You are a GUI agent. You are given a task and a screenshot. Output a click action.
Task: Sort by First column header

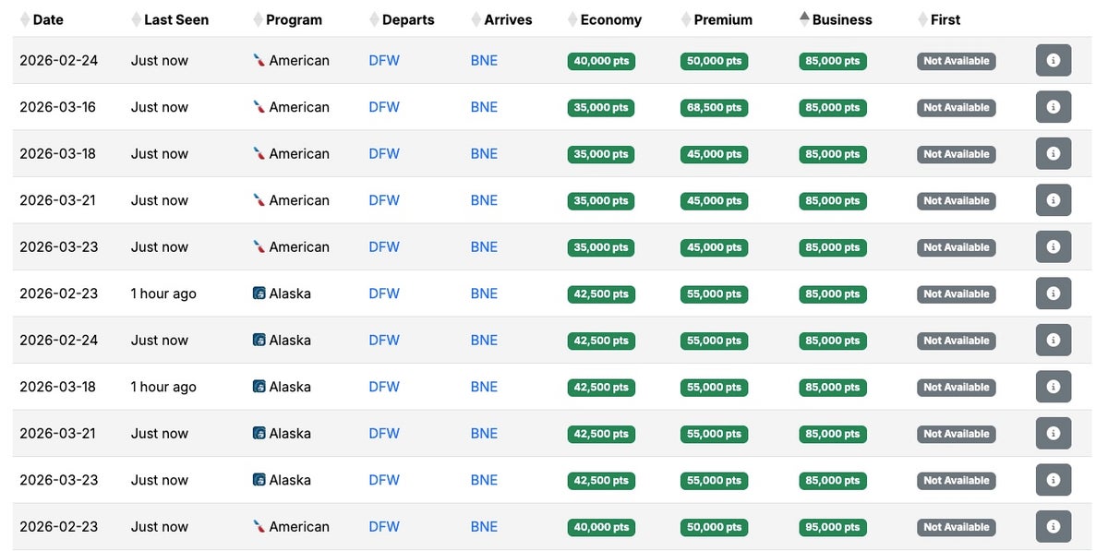pos(945,19)
